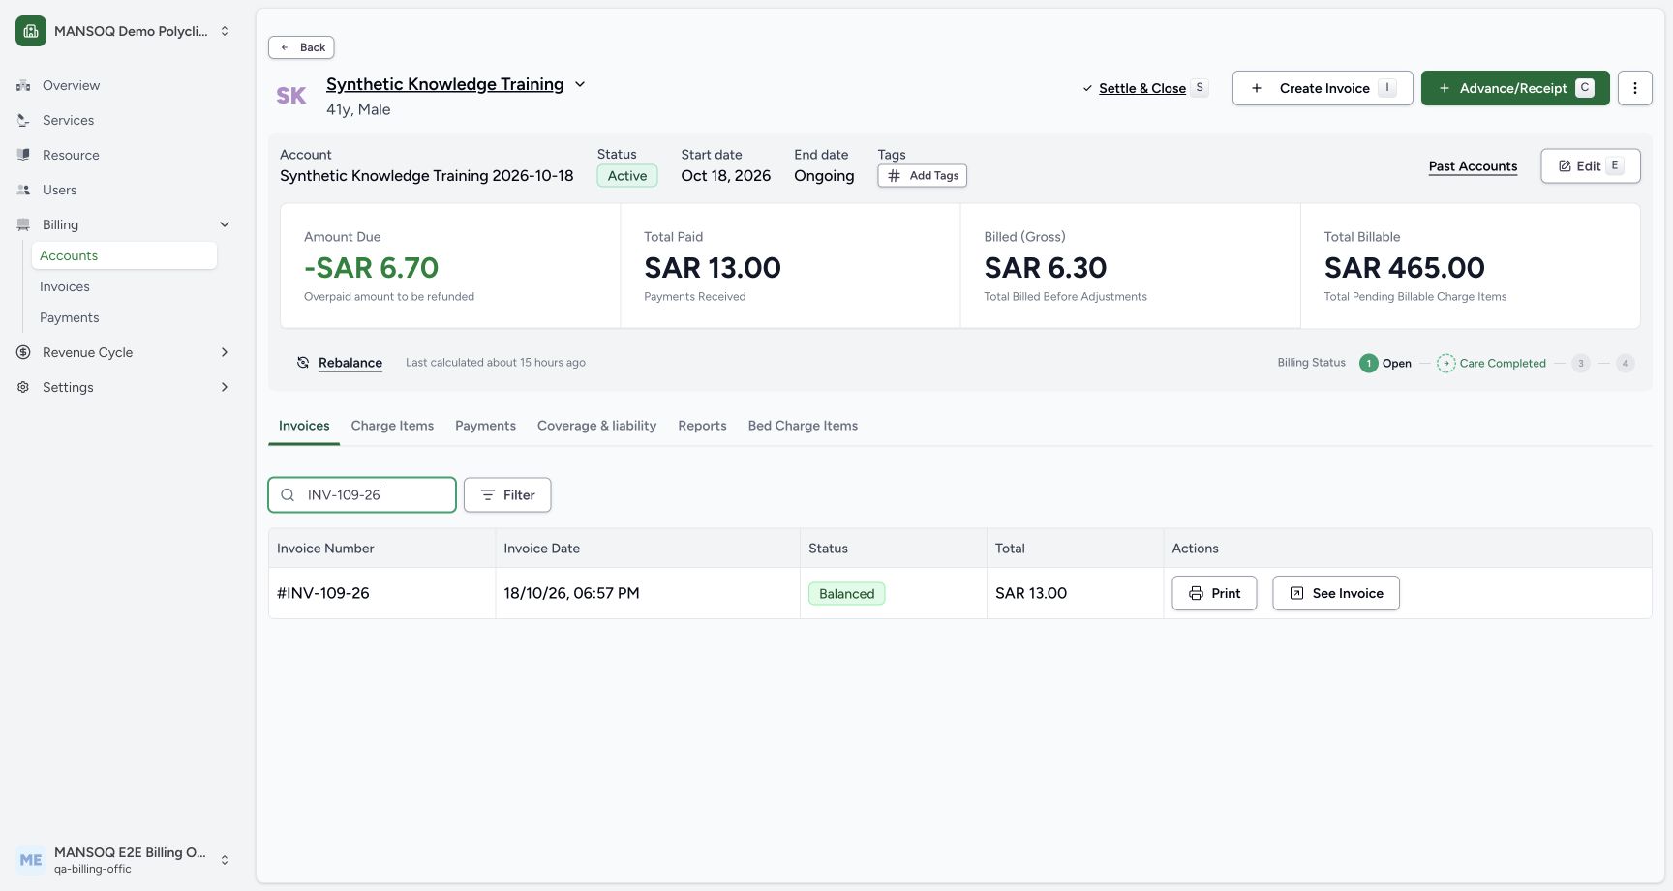Open the patient name dropdown chevron

580,84
